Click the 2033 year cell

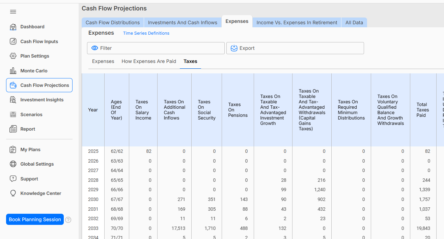93,228
